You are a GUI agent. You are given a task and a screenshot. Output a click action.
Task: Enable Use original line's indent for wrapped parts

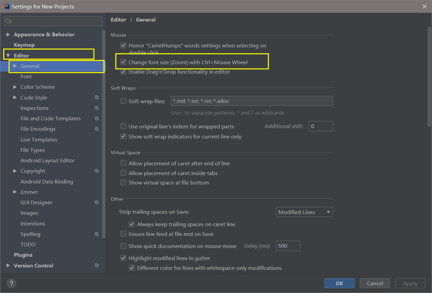[123, 126]
